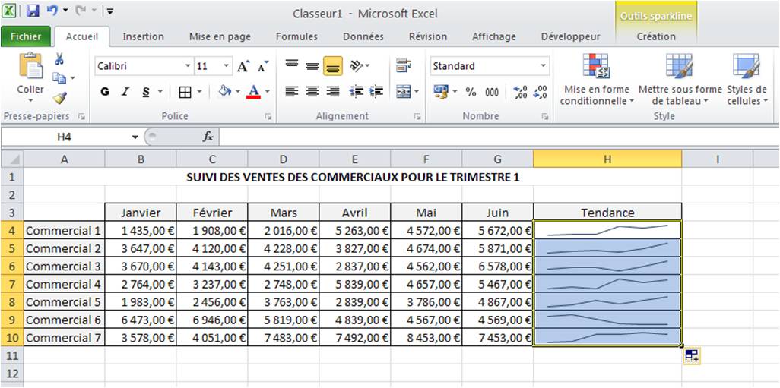Click the decrease decimal icon

click(541, 93)
